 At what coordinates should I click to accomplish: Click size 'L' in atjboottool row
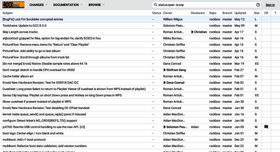point(255,38)
